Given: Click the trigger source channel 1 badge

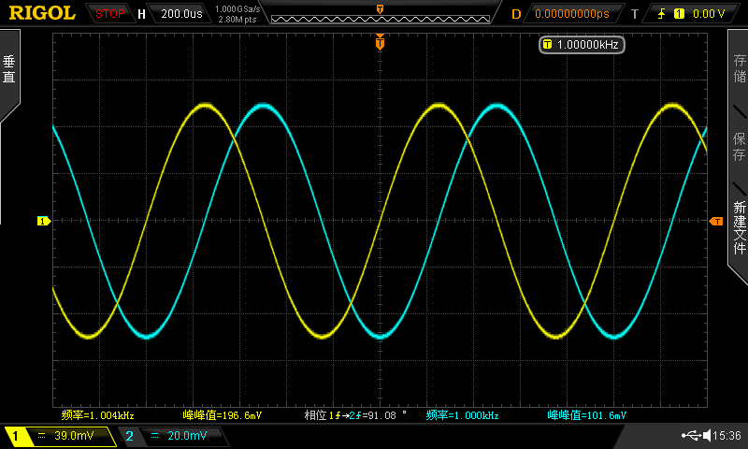Looking at the screenshot, I should point(680,14).
